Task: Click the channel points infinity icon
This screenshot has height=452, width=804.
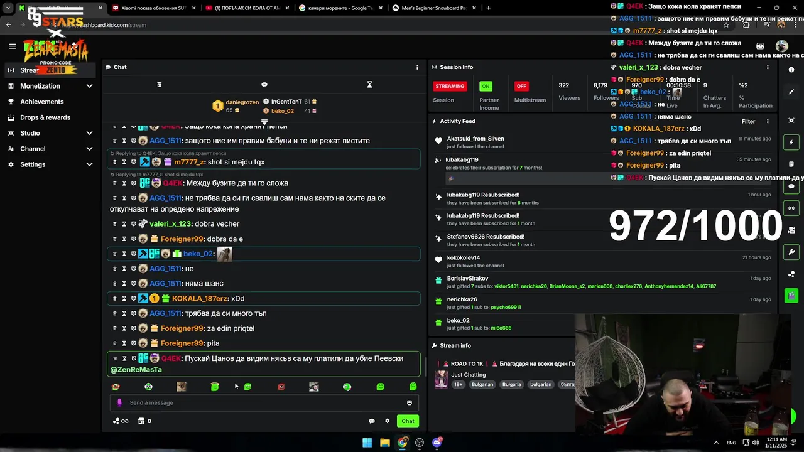Action: 121,421
